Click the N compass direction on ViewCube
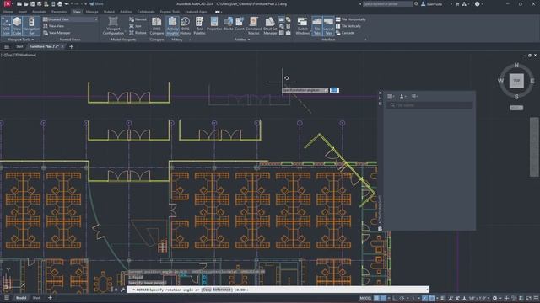Viewport: 540px width, 303px height. click(516, 65)
